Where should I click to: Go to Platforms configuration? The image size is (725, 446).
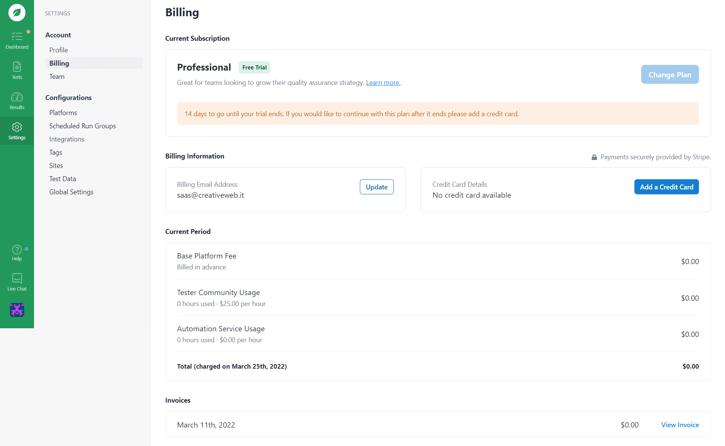coord(63,112)
